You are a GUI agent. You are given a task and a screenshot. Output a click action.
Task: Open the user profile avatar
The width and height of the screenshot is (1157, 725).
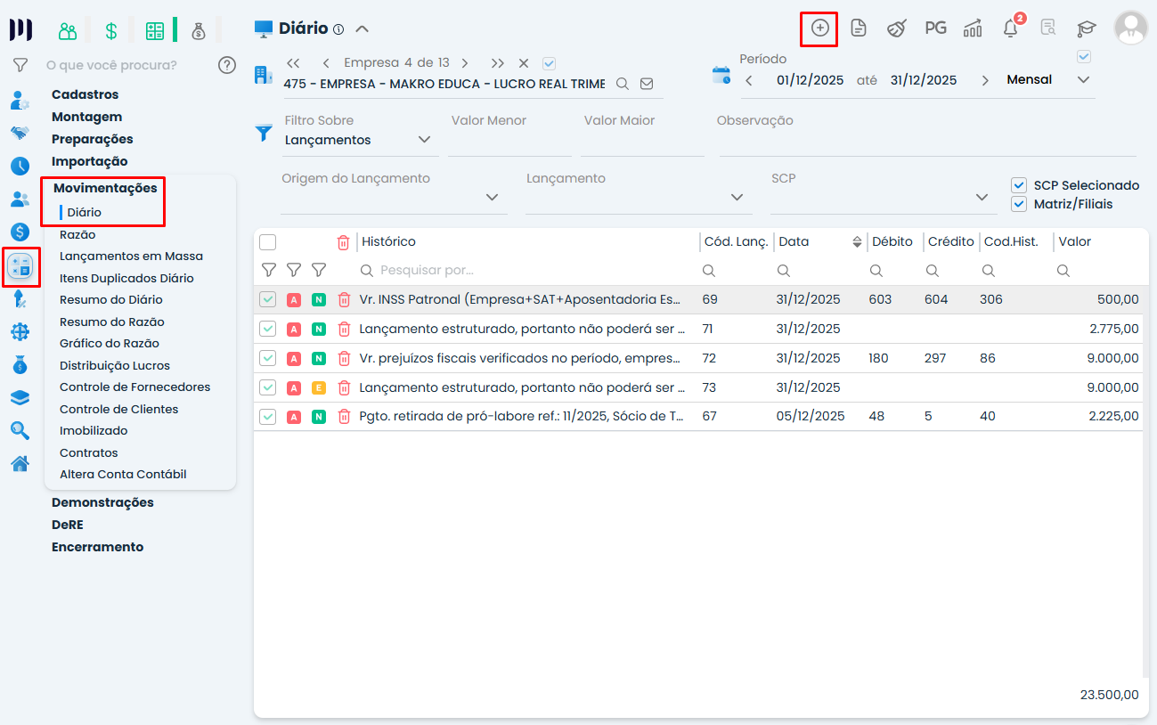1131,29
